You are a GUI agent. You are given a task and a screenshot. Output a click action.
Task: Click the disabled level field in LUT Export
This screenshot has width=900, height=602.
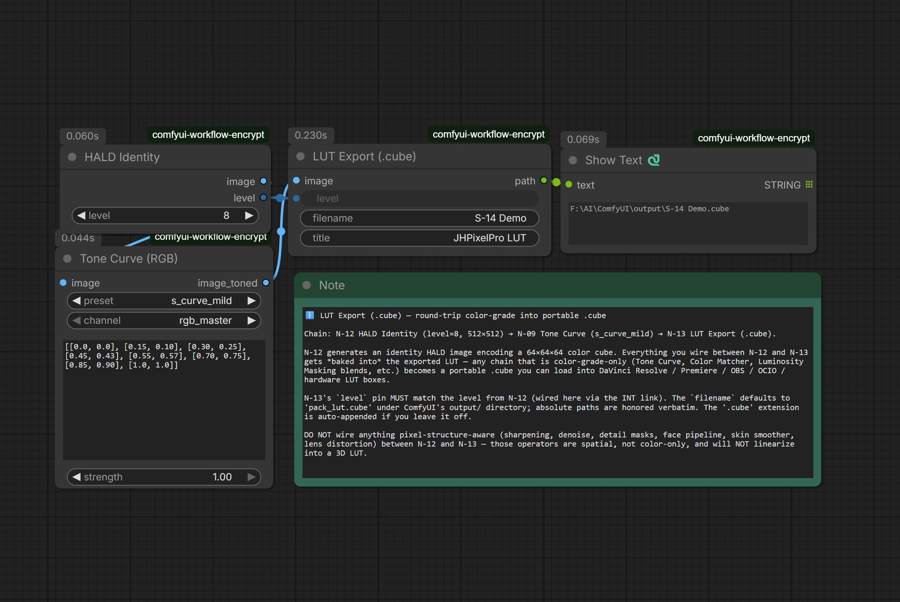419,198
